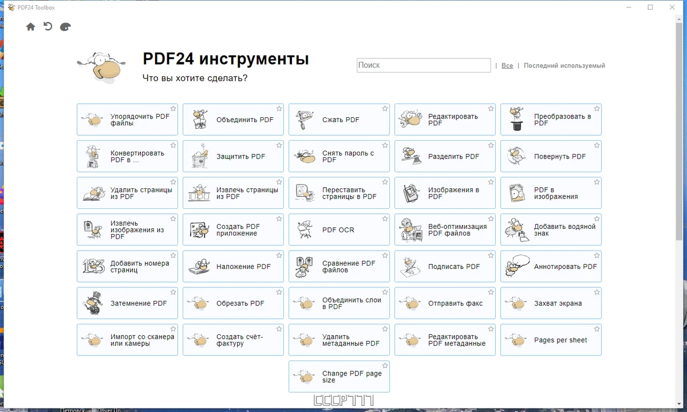Open the Удалить метаданные PDF tool

point(339,340)
